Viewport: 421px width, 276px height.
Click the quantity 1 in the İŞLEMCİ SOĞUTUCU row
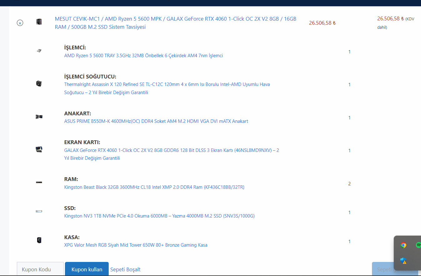tap(349, 85)
